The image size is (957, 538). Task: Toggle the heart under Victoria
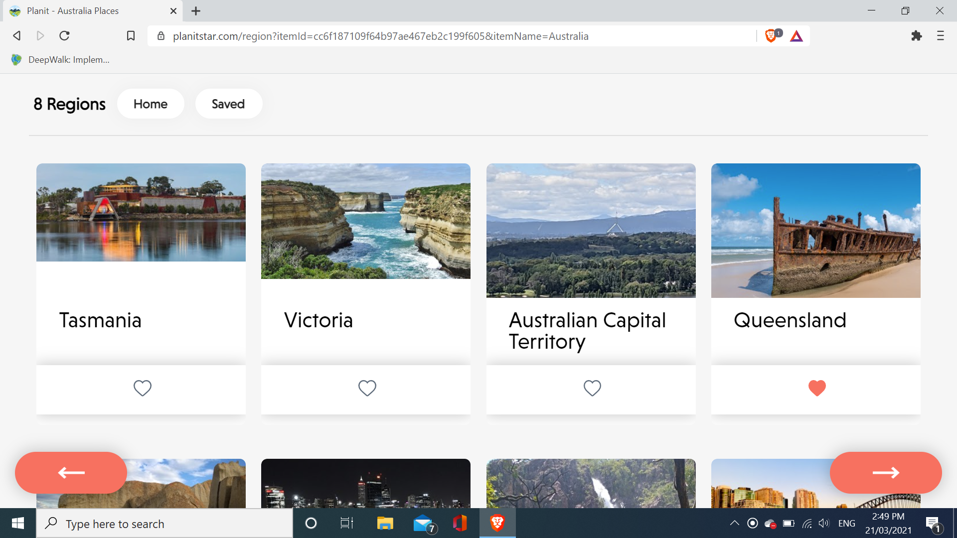(367, 388)
